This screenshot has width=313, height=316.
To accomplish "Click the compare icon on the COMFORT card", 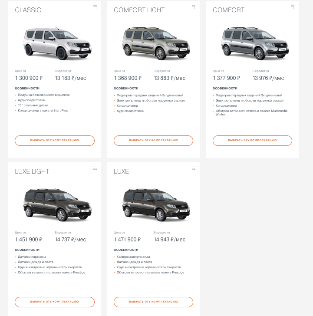I will click(x=293, y=7).
